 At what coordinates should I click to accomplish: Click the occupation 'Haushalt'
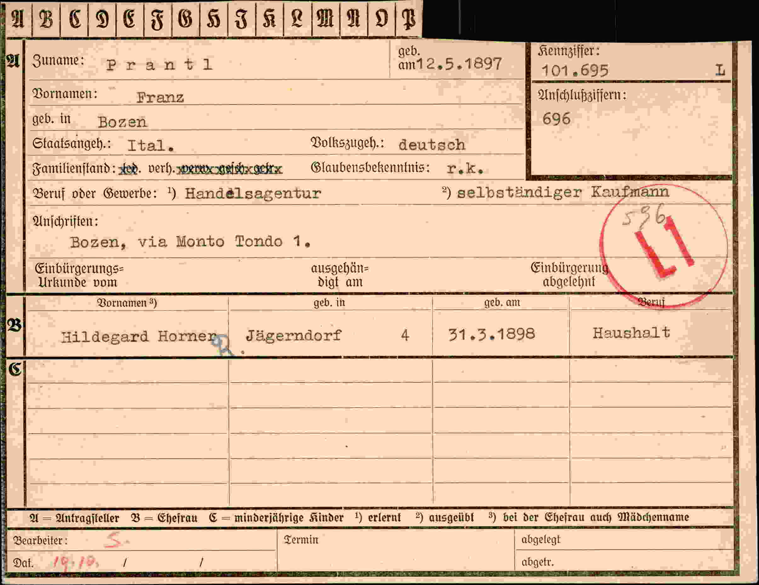[631, 333]
